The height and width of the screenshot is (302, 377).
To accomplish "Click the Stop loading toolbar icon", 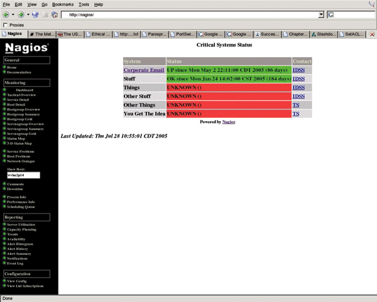I will pyautogui.click(x=45, y=14).
